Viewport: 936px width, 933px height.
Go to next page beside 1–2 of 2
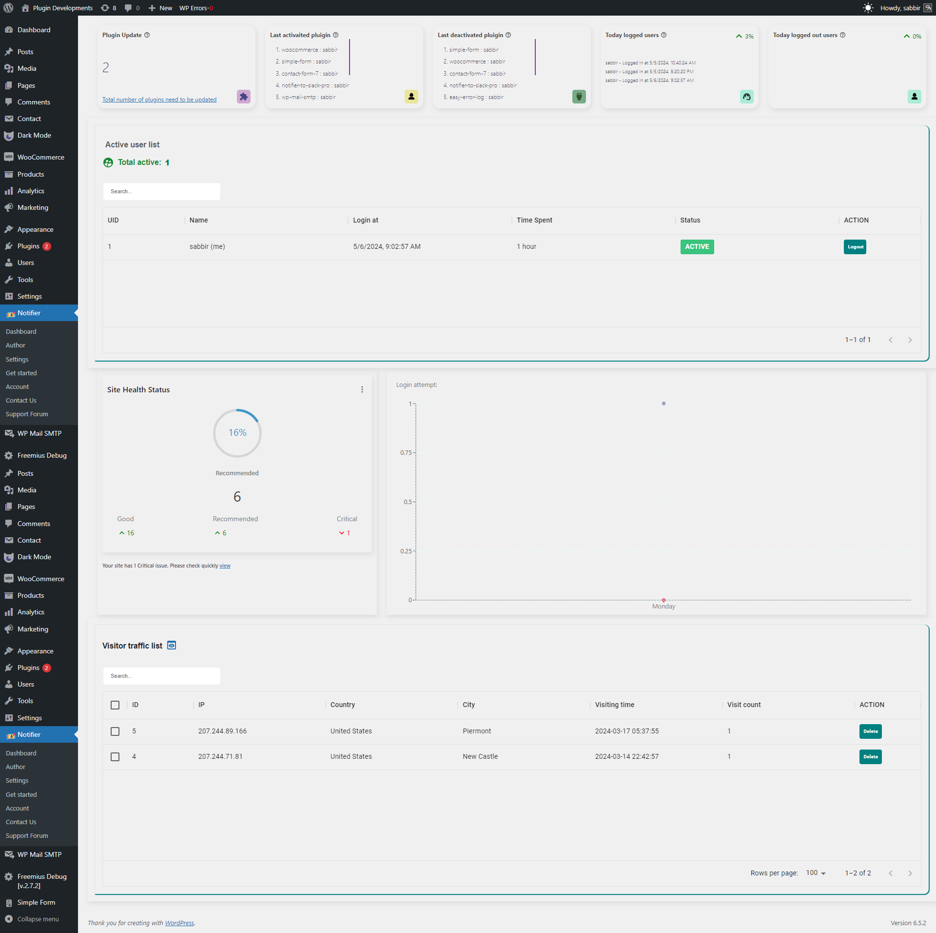(x=910, y=873)
